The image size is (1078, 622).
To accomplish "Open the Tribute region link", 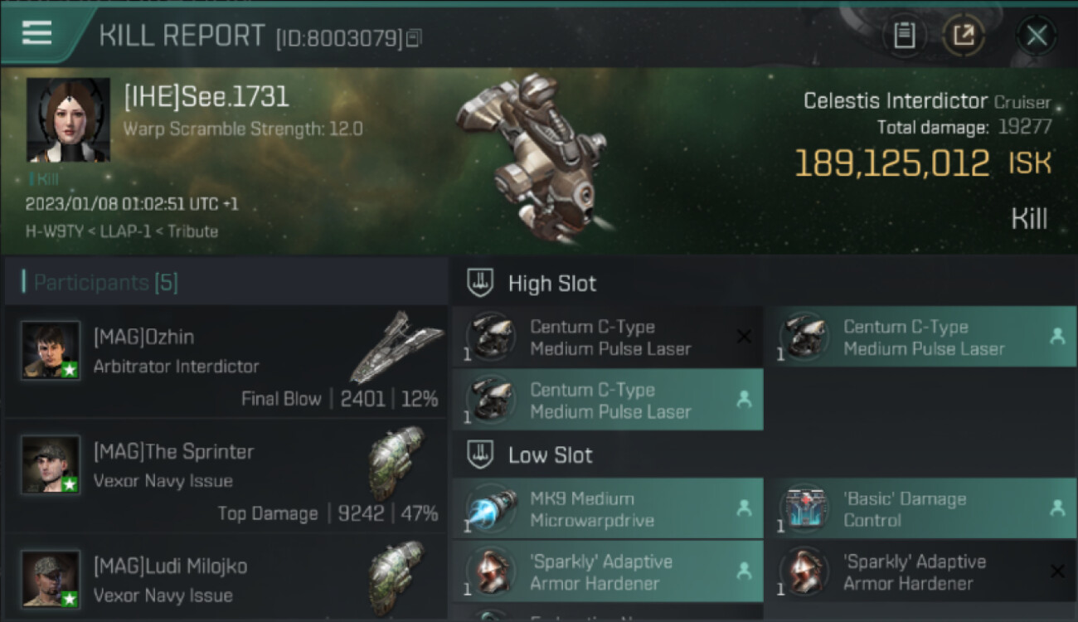I will click(193, 231).
